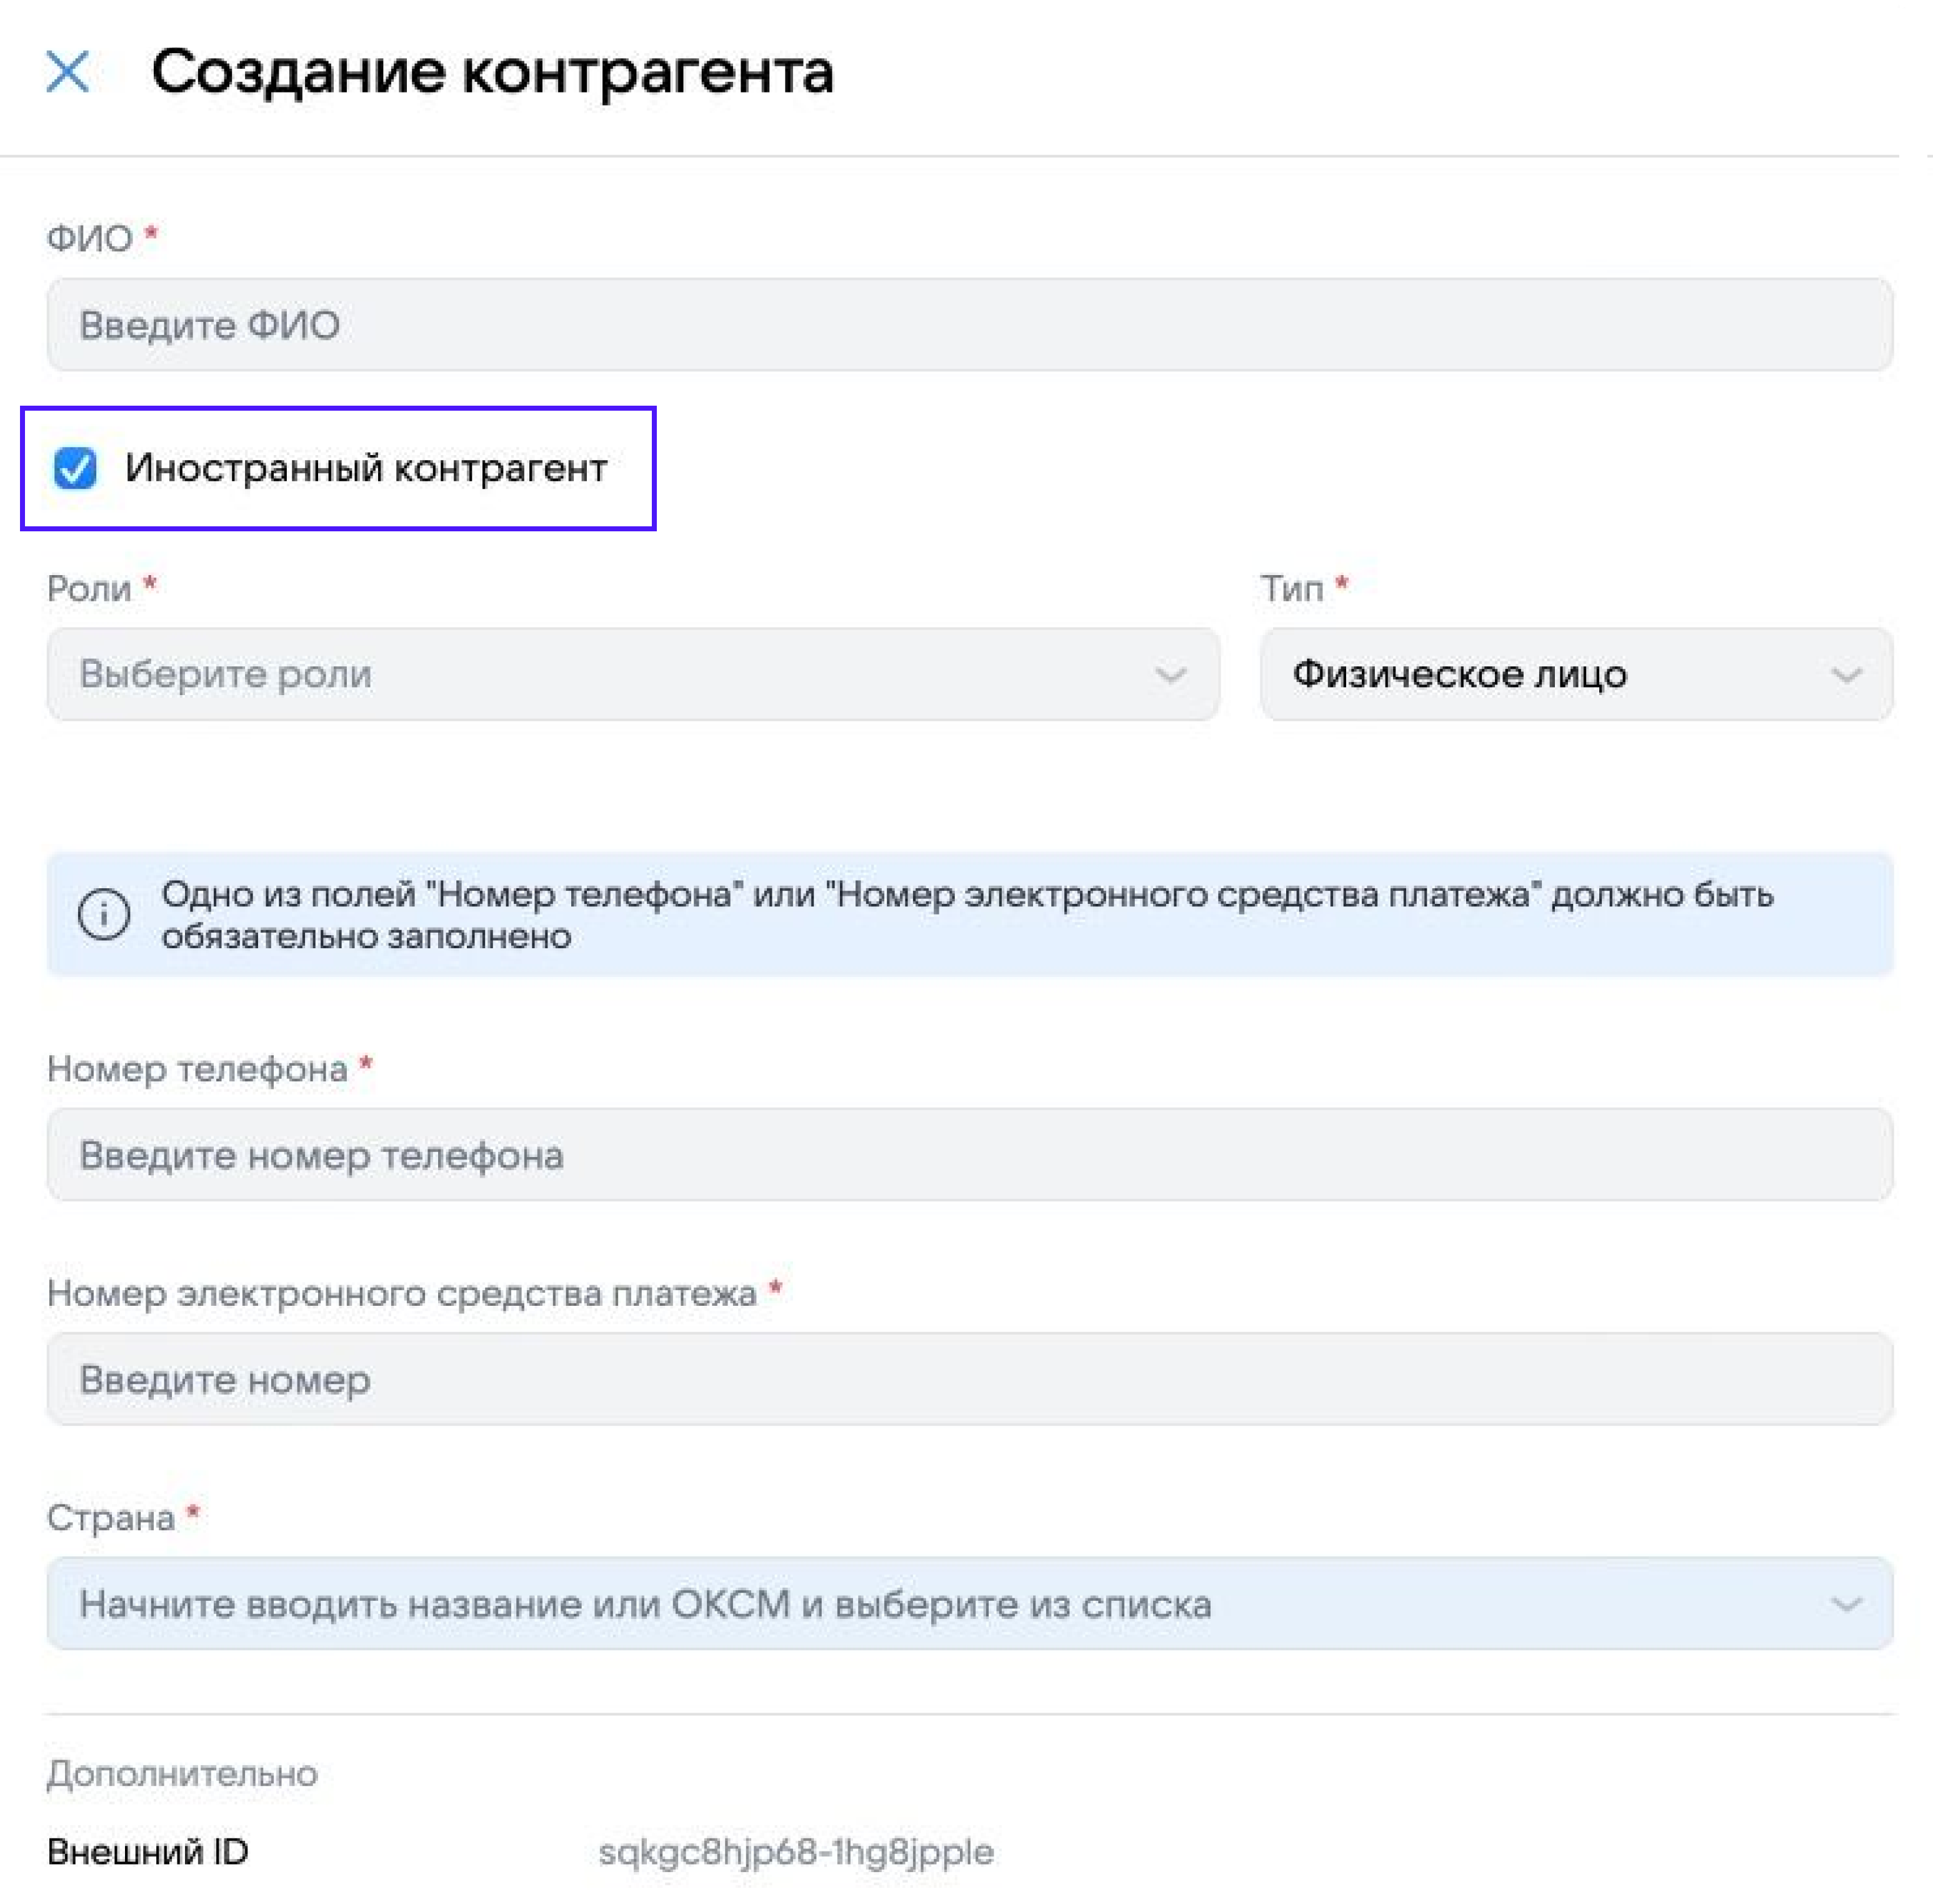Expand the Страна country selector
The width and height of the screenshot is (1933, 1904).
[968, 1604]
